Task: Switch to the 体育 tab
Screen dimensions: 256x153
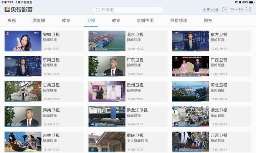Action: (x=66, y=21)
